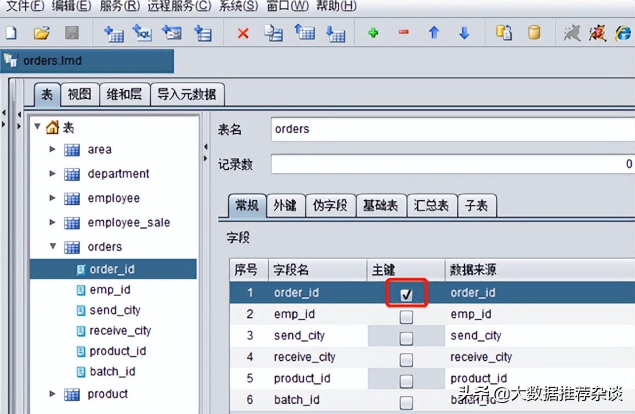Open the 帮助 menu
The width and height of the screenshot is (635, 414).
pyautogui.click(x=337, y=7)
